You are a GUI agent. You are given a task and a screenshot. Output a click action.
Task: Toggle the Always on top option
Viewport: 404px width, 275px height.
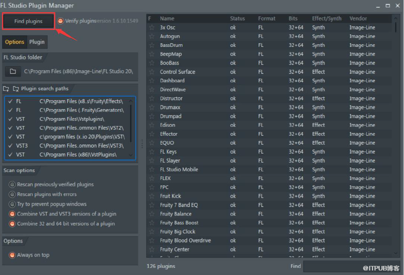pos(12,255)
